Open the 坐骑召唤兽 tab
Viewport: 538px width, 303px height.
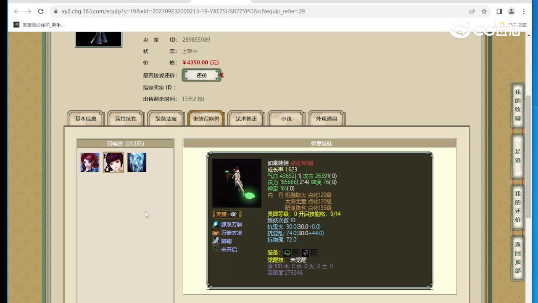206,119
